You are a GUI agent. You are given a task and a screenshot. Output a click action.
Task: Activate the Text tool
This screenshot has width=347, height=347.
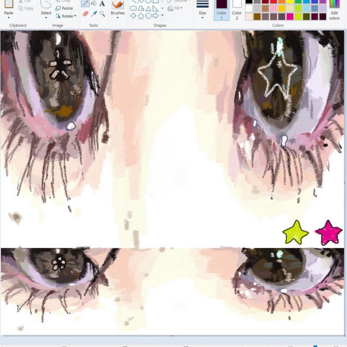[x=102, y=4]
